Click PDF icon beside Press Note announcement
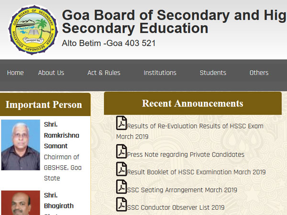Image resolution: width=287 pixels, height=215 pixels. [x=121, y=151]
